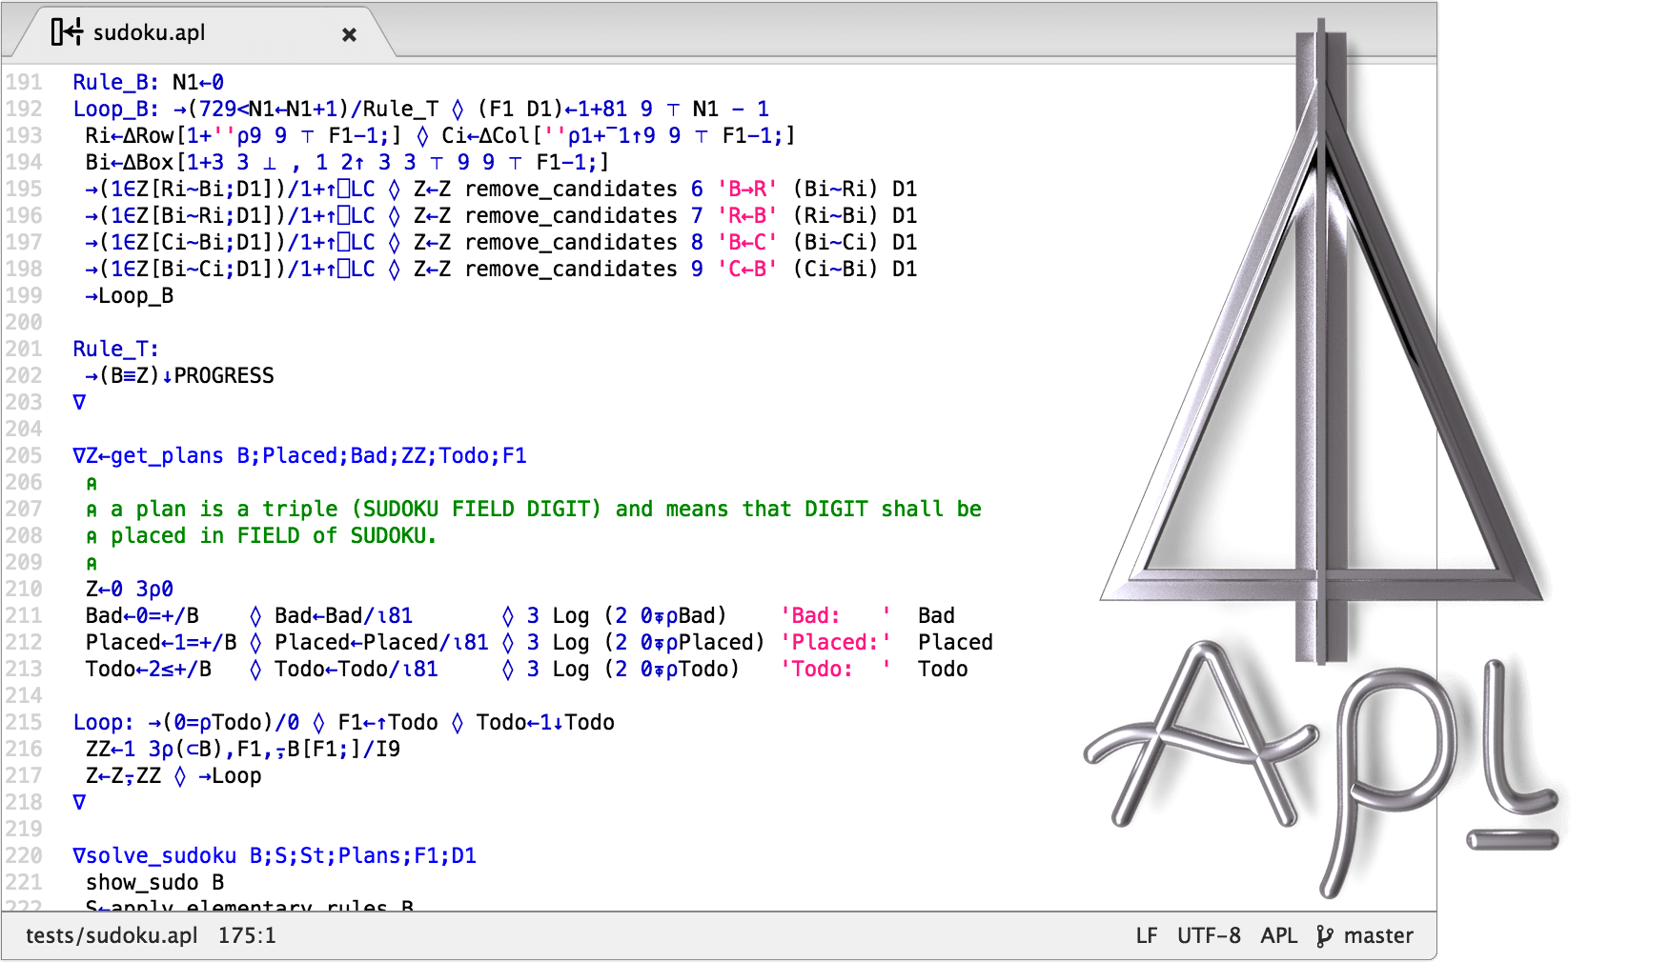Click 'Z←Z⍪ZZ' on line 217
This screenshot has height=962, width=1670.
coord(124,775)
